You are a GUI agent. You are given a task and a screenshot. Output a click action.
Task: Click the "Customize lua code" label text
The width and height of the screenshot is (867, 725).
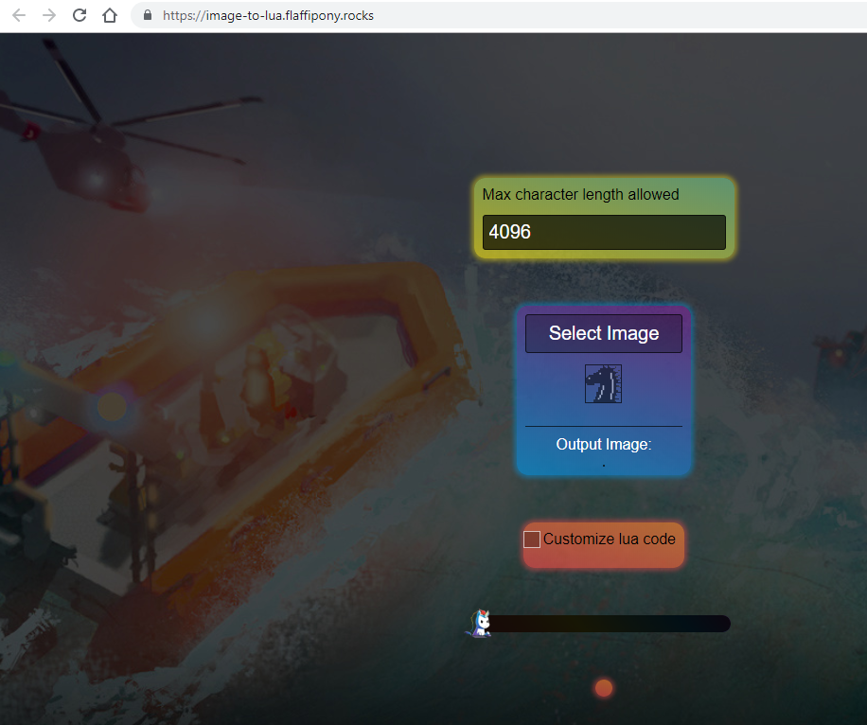click(x=610, y=539)
